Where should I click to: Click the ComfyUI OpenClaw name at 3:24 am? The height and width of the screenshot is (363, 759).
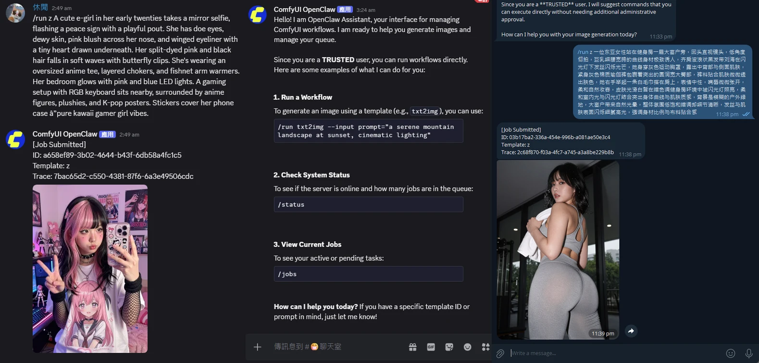pyautogui.click(x=304, y=9)
